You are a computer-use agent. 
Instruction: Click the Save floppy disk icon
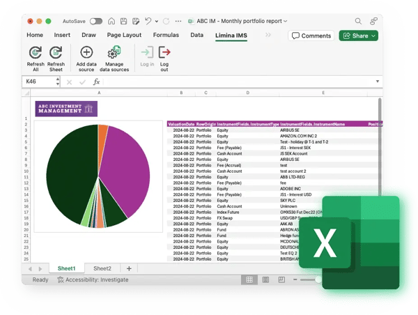pos(124,21)
